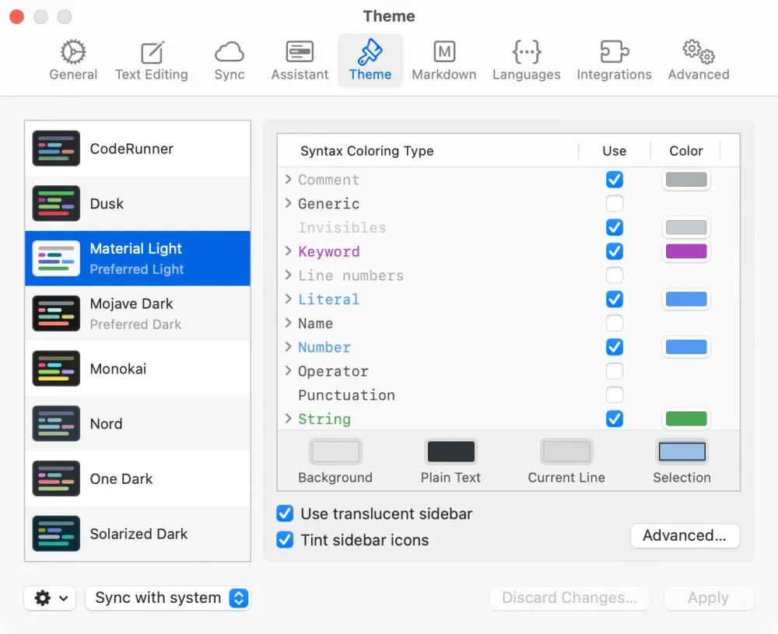Enable the Name use checkbox
Viewport: 778px width, 634px height.
click(615, 323)
